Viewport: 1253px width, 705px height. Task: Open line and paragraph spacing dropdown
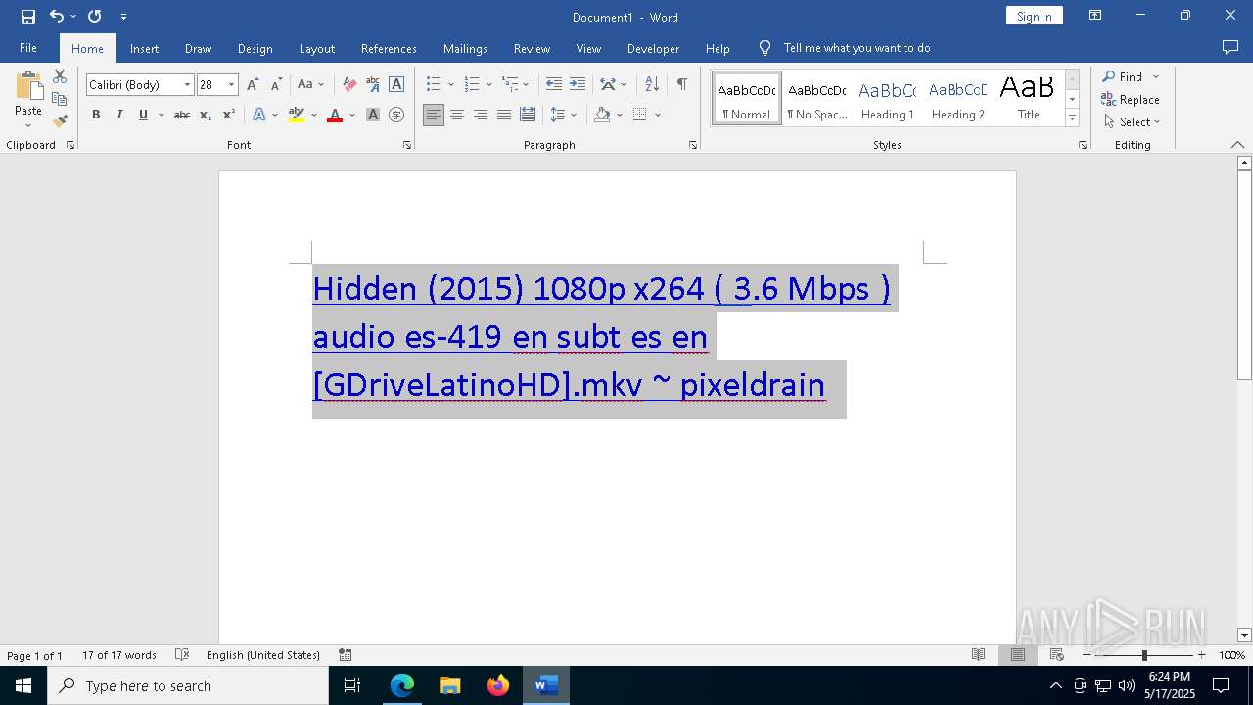click(564, 115)
